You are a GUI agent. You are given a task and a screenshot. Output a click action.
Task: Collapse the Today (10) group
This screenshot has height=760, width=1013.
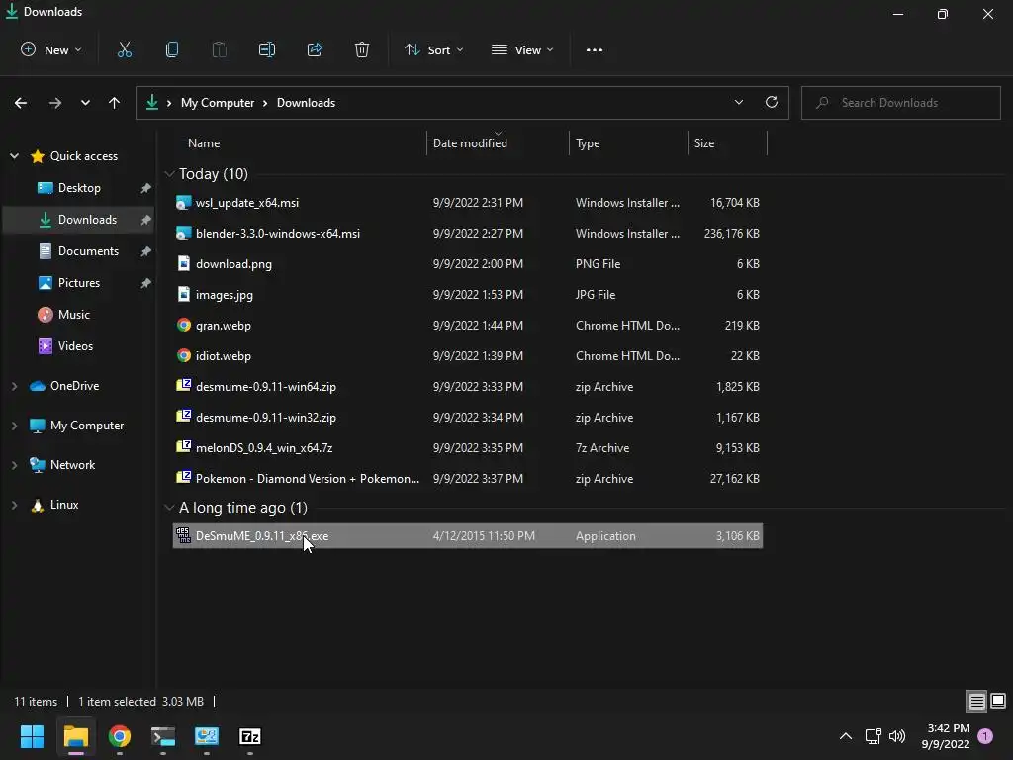[169, 174]
